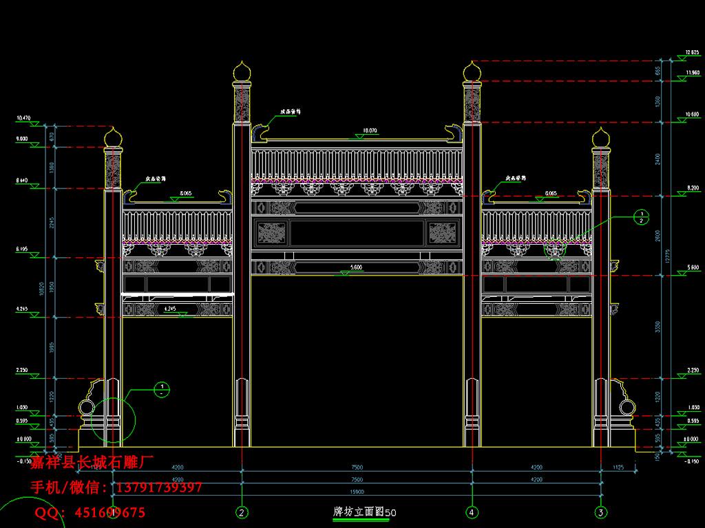Select the lower-left detail callout bubble 1
Image resolution: width=705 pixels, height=528 pixels.
click(160, 390)
